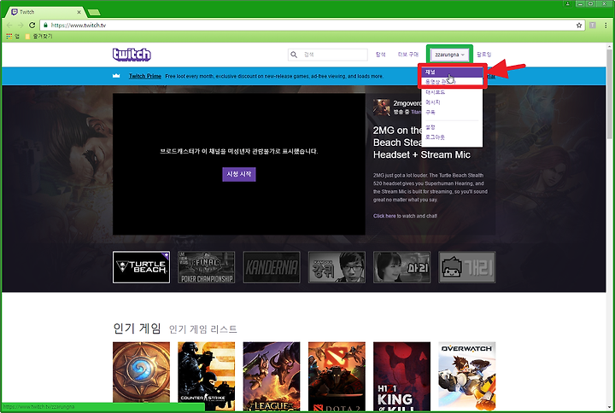Viewport: 615px width, 413px height.
Task: Select 로그아웃 to log out
Action: click(x=435, y=137)
